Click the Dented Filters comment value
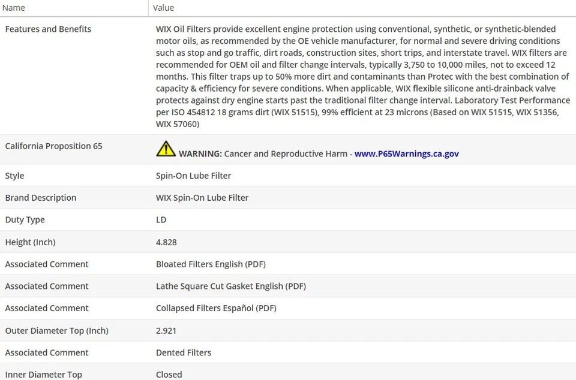 [x=184, y=352]
